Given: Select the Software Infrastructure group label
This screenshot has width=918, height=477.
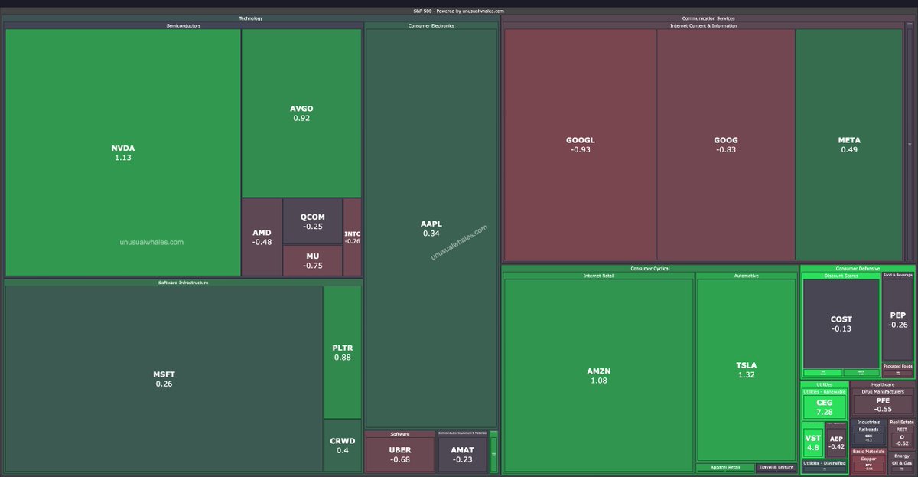Looking at the screenshot, I should (183, 283).
